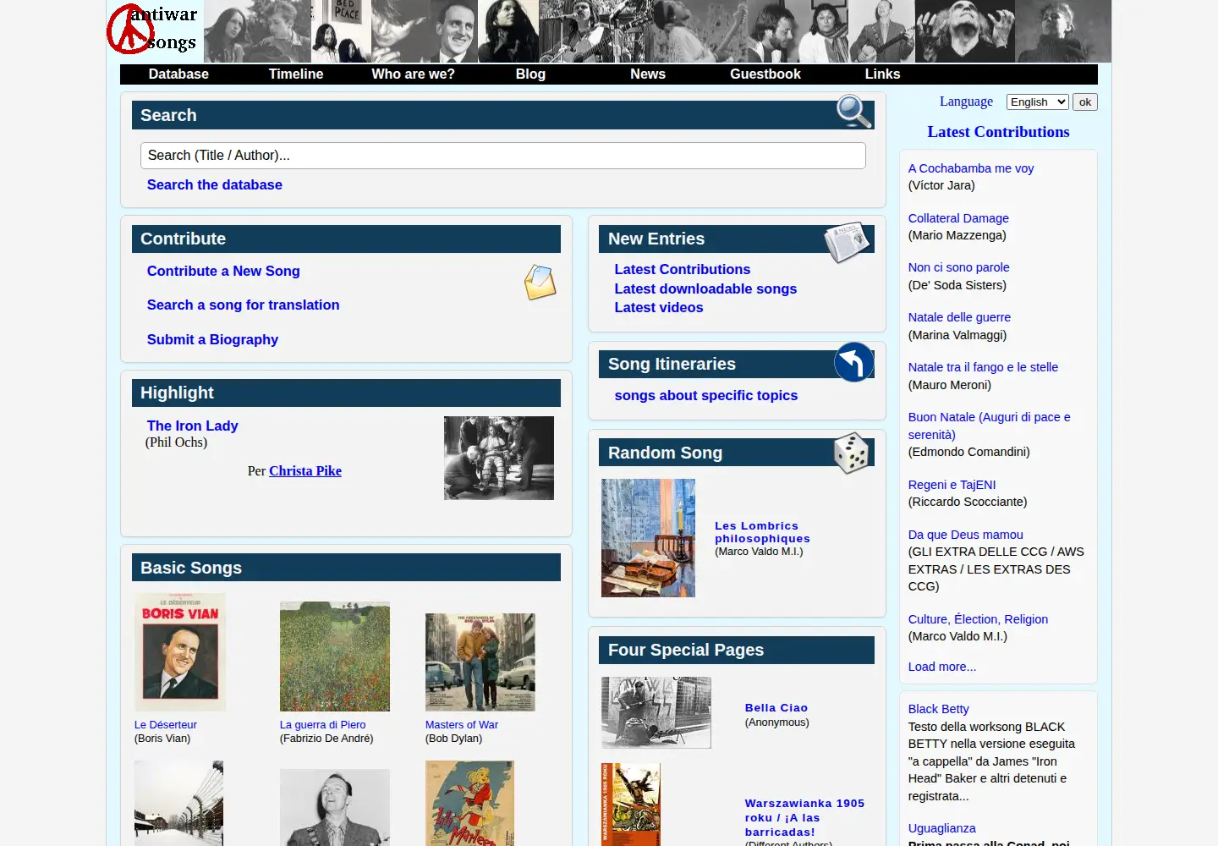
Task: Open Warszawianka 1905 roku song link
Action: coord(804,817)
